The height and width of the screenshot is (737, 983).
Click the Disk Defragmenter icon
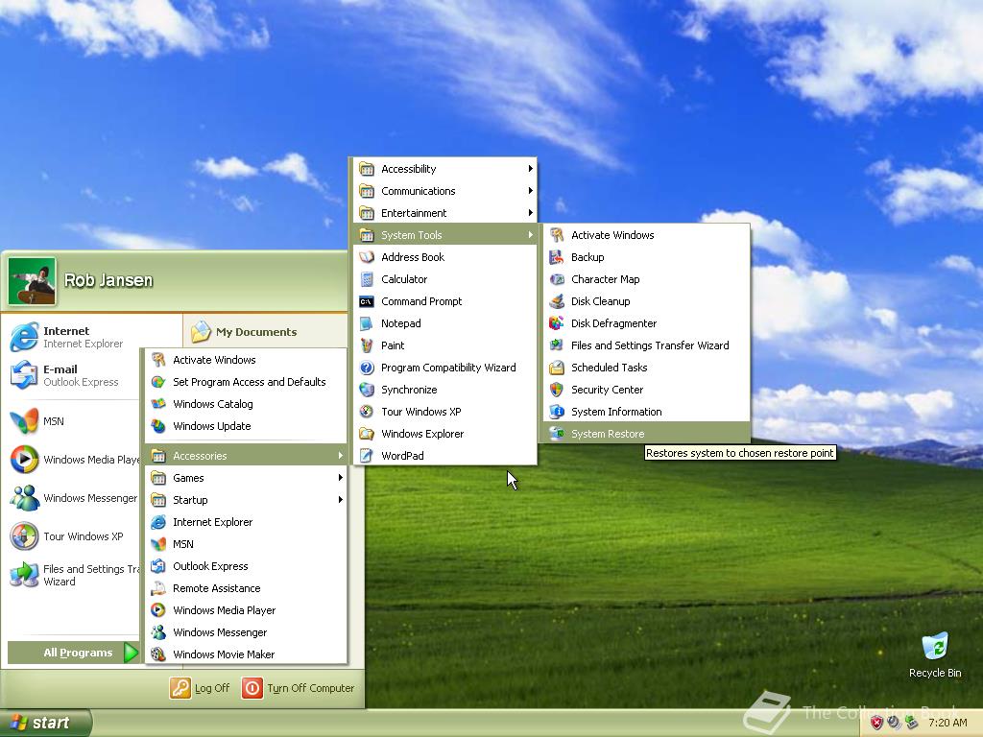pos(556,323)
